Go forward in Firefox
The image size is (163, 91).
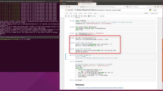64,7
